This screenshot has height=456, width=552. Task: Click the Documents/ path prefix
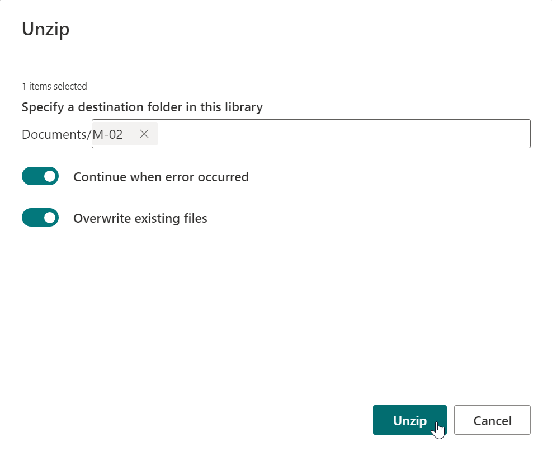(x=56, y=134)
